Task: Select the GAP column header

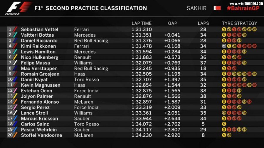Action: pyautogui.click(x=172, y=23)
